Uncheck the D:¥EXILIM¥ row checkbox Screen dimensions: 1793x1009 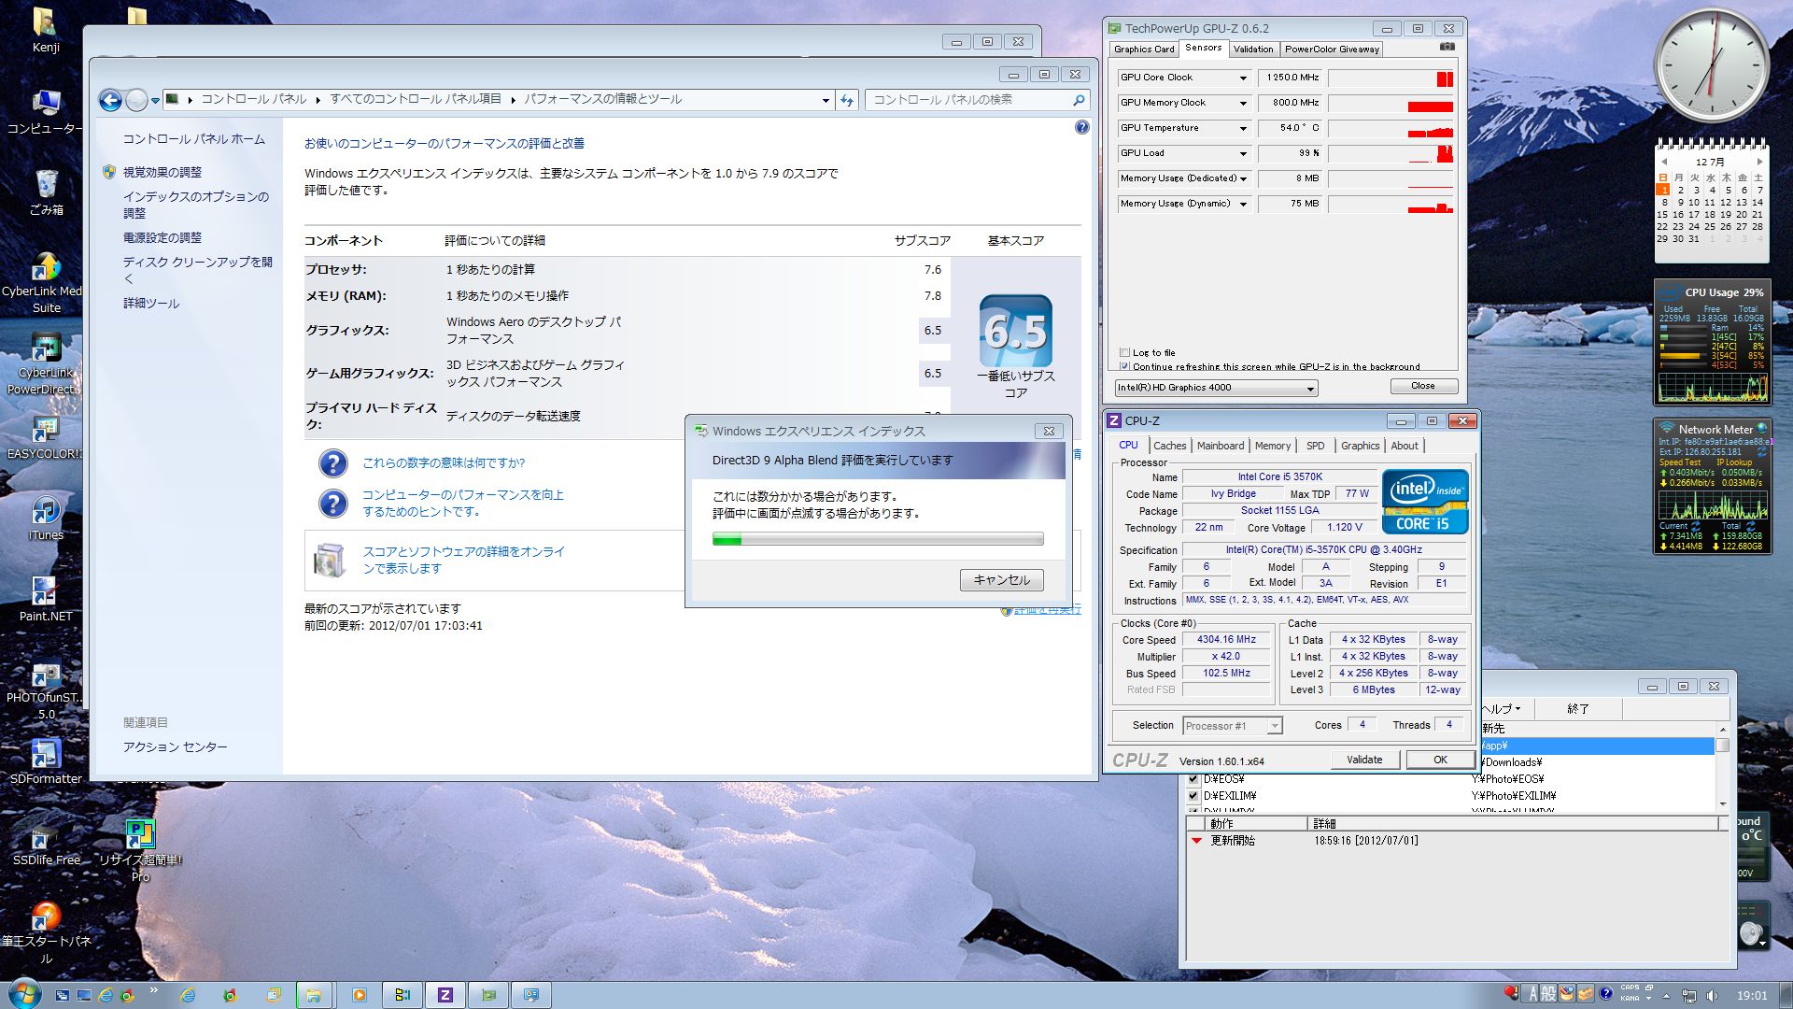1193,796
